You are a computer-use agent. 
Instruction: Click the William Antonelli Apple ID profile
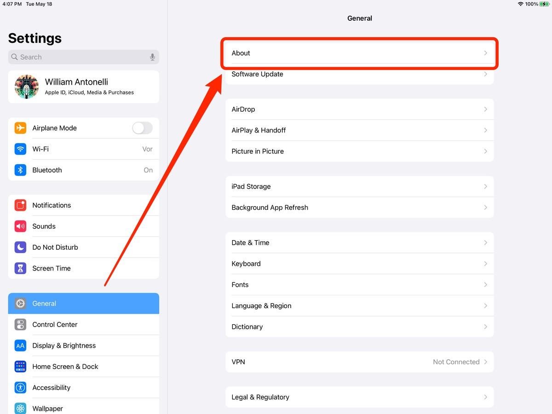pyautogui.click(x=83, y=86)
